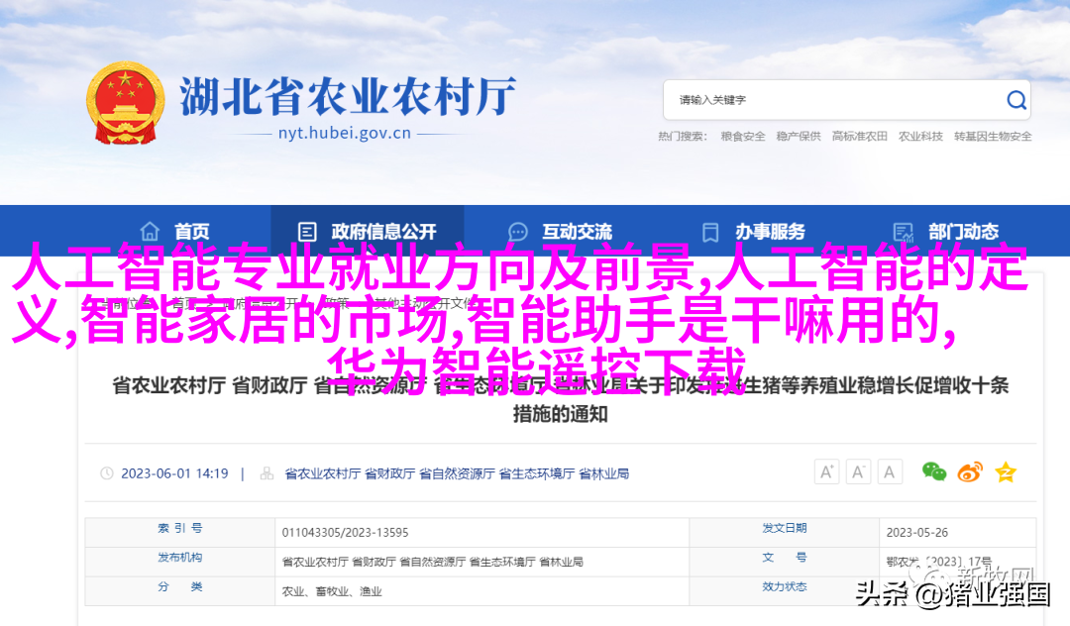Share the article via WeChat icon

pyautogui.click(x=934, y=471)
